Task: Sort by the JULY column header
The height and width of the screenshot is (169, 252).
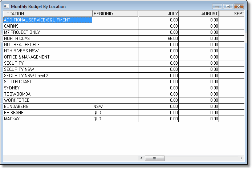Action: click(x=158, y=14)
